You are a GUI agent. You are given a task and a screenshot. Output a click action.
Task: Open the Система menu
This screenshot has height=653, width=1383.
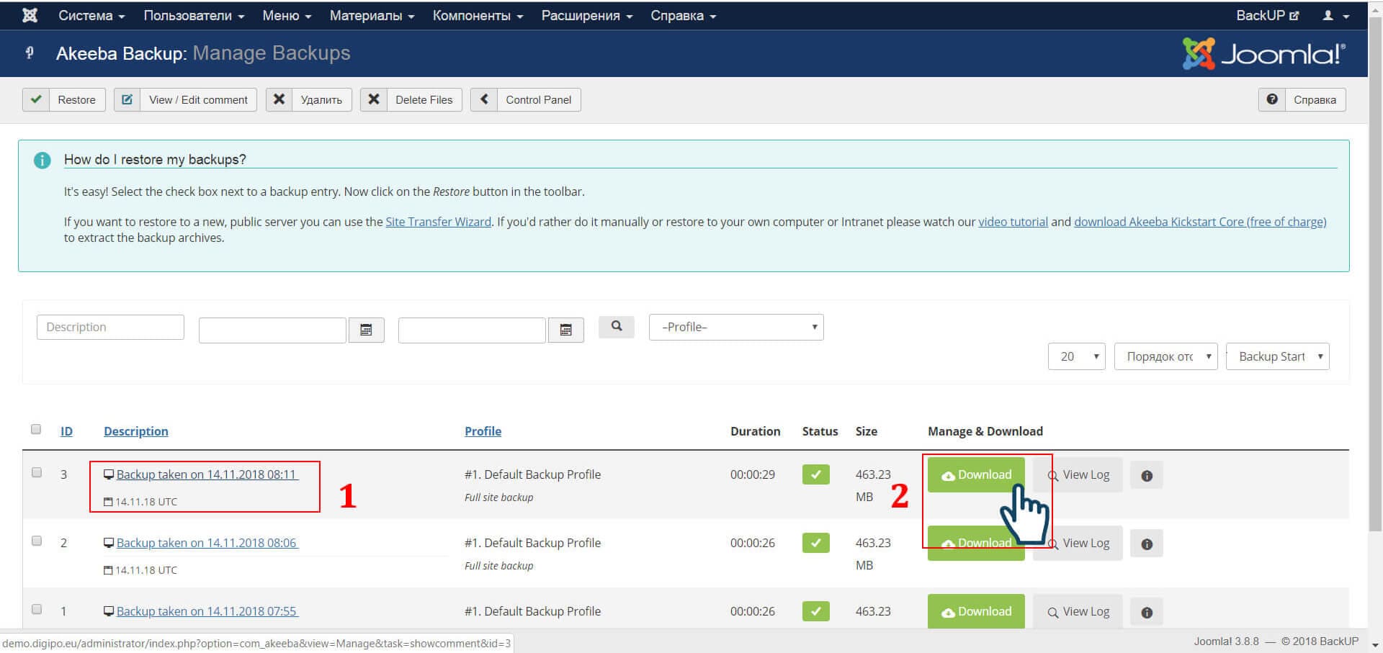[x=91, y=15]
